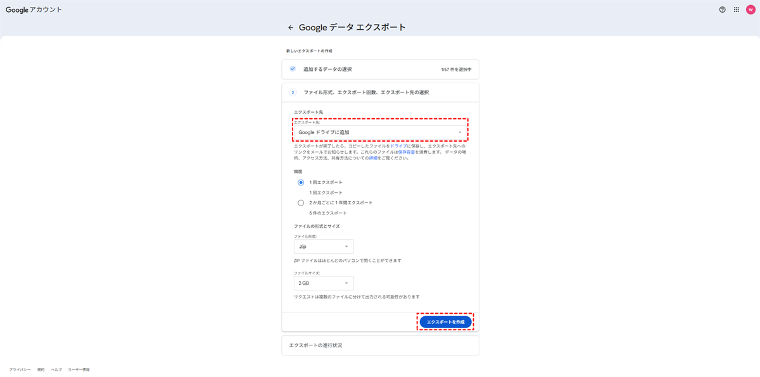Open the プライバシー footer link
760x377 pixels.
coord(20,369)
